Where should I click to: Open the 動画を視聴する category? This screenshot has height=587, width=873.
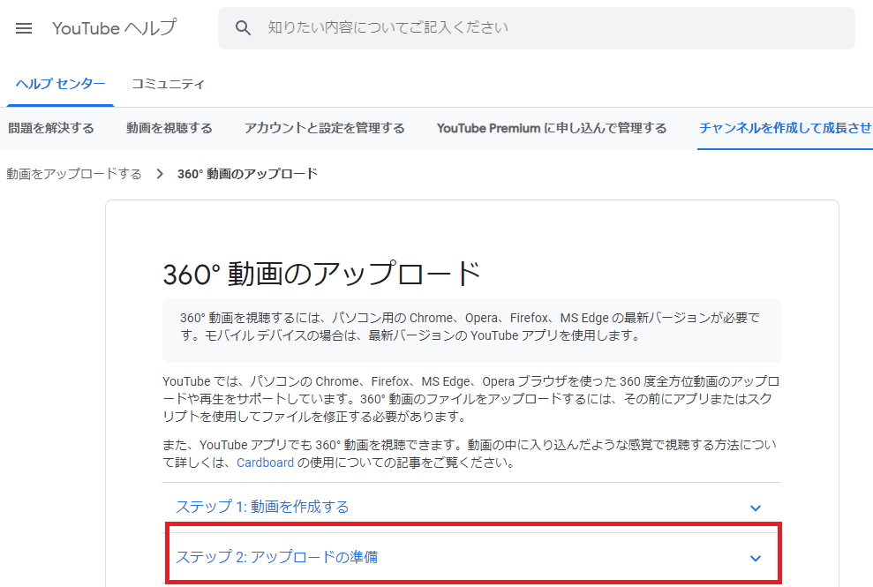pos(169,127)
